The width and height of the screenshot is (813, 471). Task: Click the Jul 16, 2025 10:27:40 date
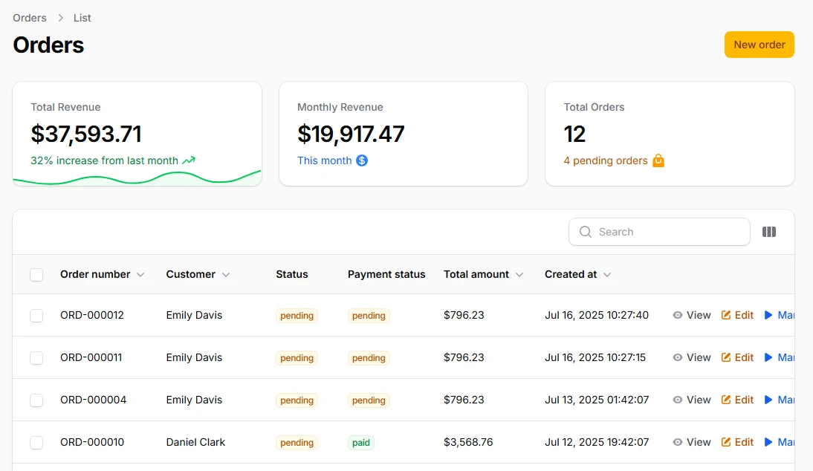tap(596, 315)
